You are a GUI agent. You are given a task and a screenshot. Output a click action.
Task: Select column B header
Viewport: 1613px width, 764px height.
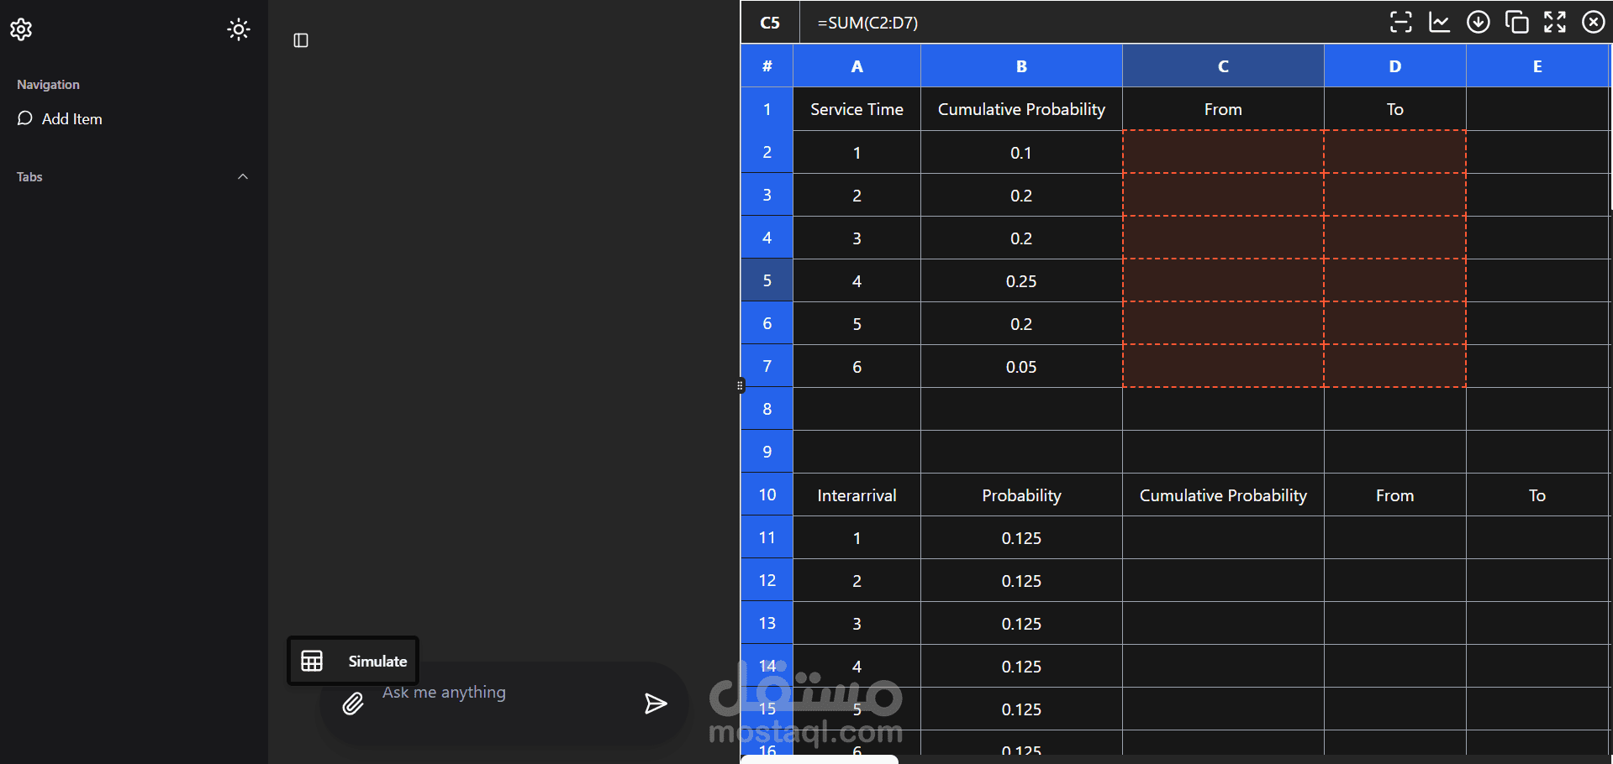[1021, 66]
